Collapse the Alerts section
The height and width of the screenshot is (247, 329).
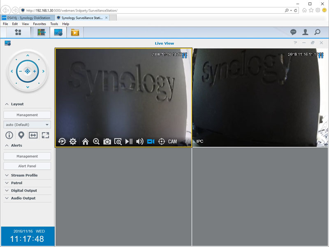pyautogui.click(x=7, y=145)
